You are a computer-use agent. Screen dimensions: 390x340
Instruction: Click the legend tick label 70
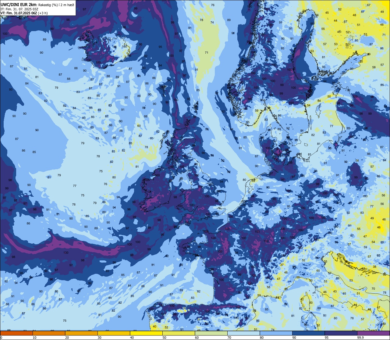coord(229,337)
